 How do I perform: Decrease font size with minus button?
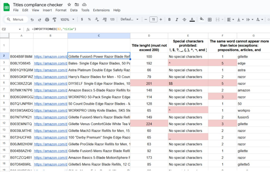click(x=146, y=19)
